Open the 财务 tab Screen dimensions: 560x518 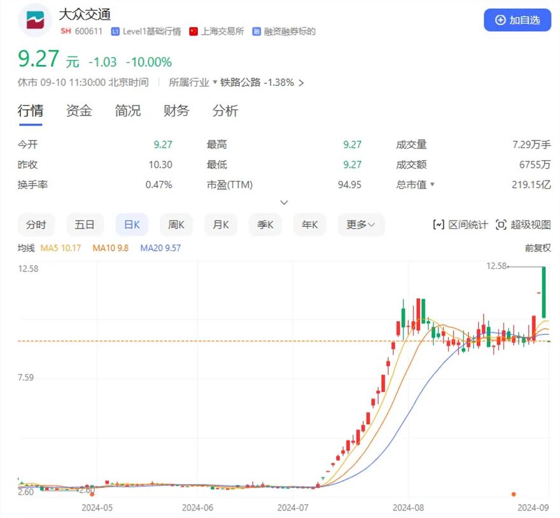click(176, 111)
